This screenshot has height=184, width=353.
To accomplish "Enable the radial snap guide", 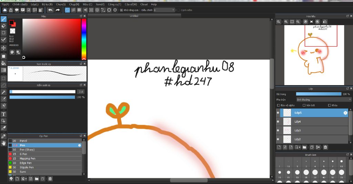I will pyautogui.click(x=91, y=10).
